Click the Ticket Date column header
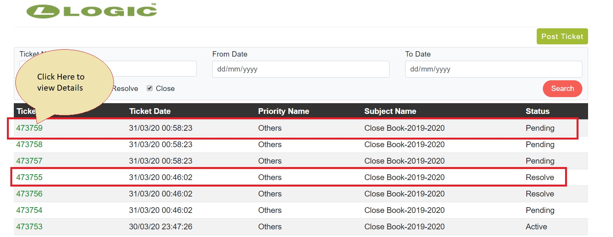 tap(150, 111)
